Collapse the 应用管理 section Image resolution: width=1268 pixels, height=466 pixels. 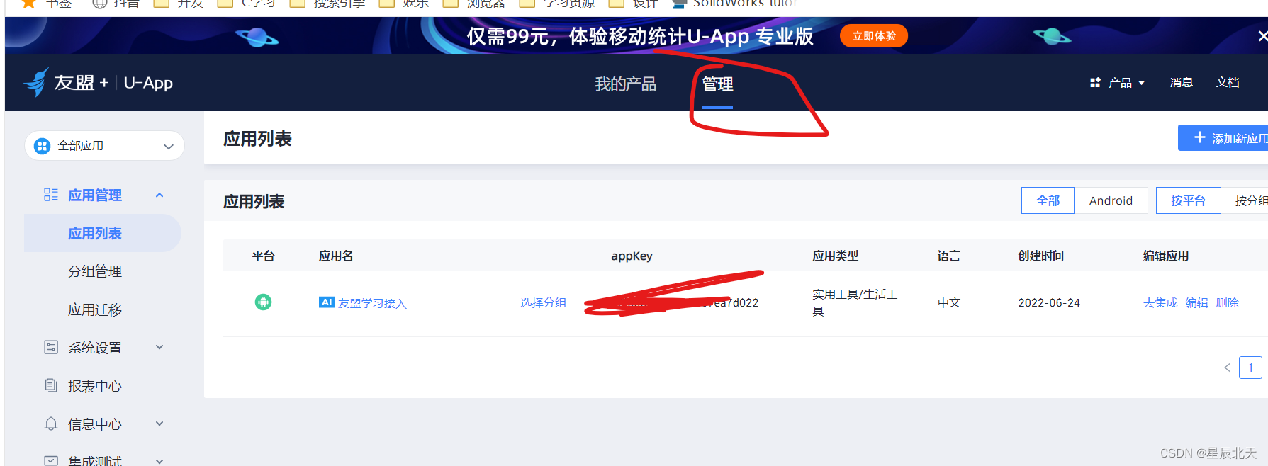point(159,195)
